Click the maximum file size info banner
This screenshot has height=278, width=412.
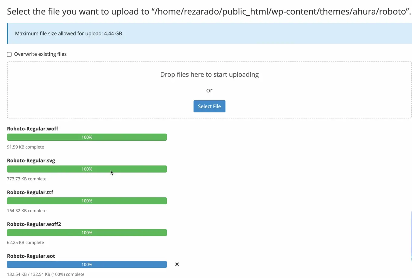tap(209, 34)
